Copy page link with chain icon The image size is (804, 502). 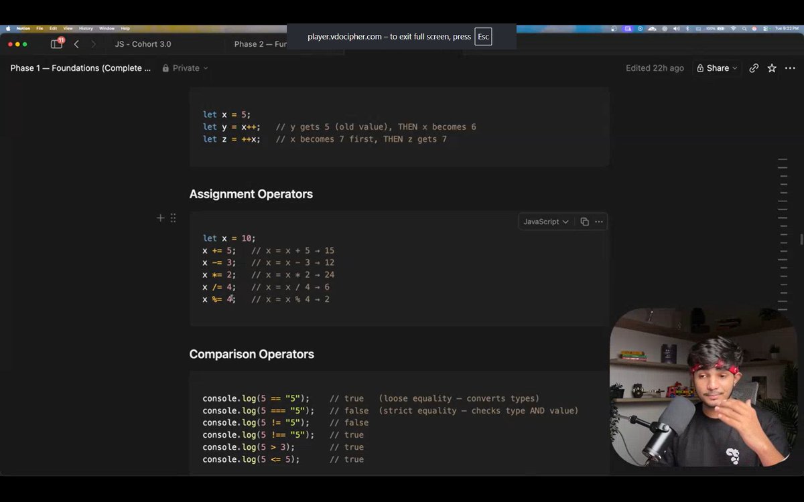(x=754, y=68)
